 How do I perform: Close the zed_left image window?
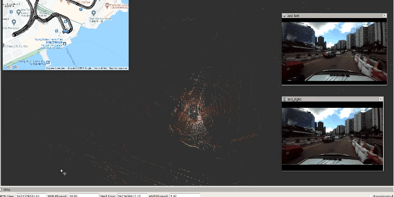pyautogui.click(x=385, y=15)
